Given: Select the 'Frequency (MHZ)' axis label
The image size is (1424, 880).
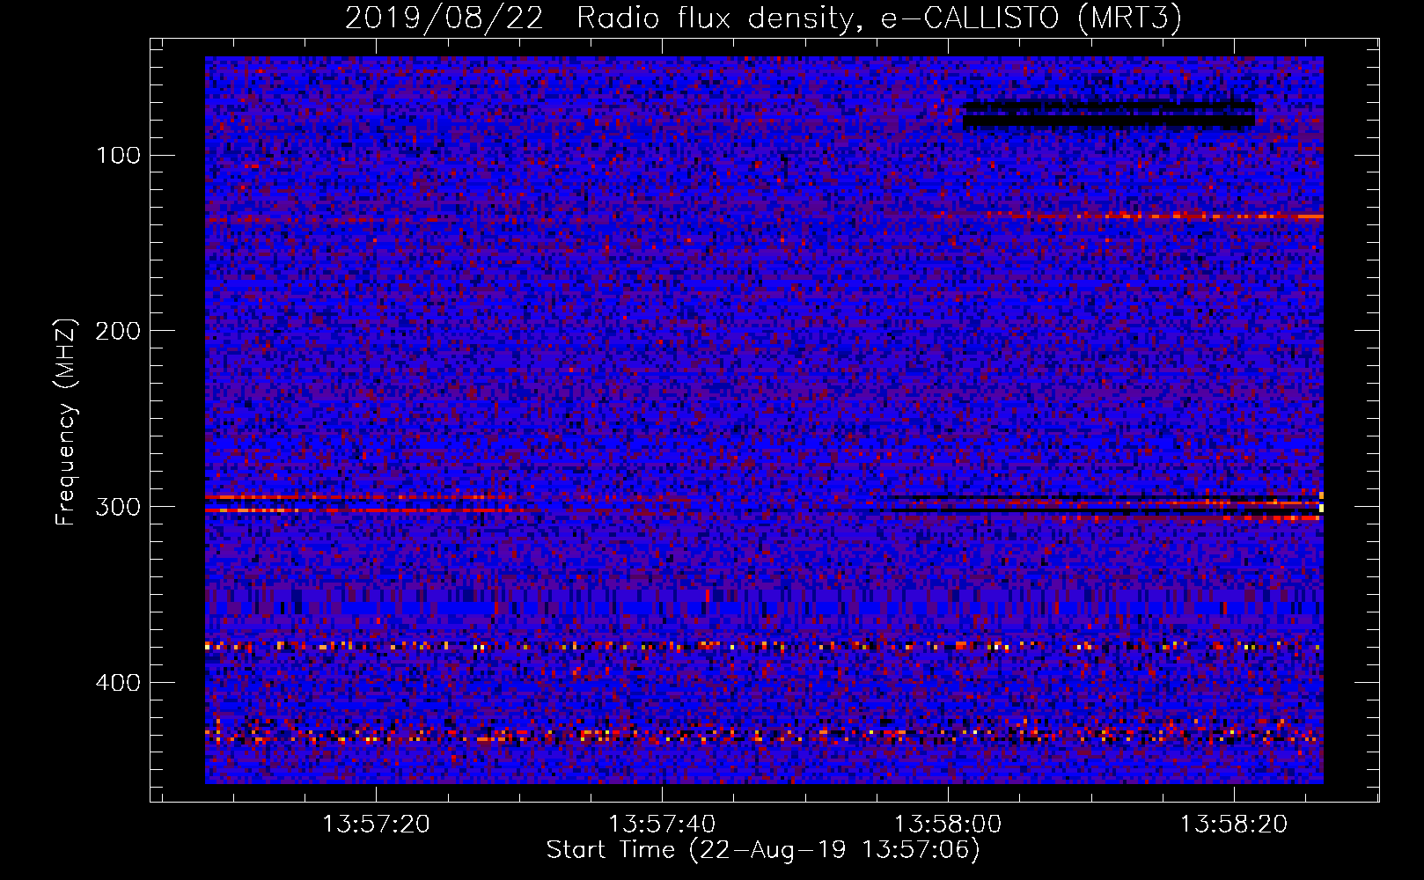Looking at the screenshot, I should pyautogui.click(x=66, y=422).
